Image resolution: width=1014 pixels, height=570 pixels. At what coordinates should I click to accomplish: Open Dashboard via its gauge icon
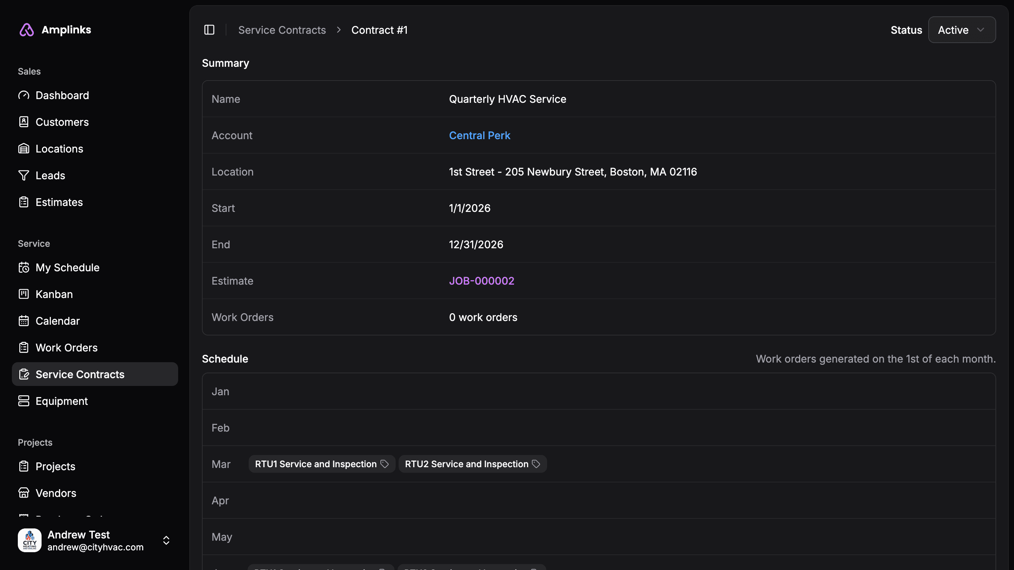(x=24, y=95)
